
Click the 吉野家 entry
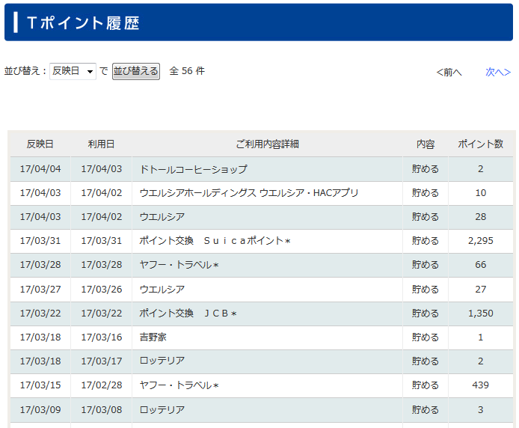coord(153,337)
